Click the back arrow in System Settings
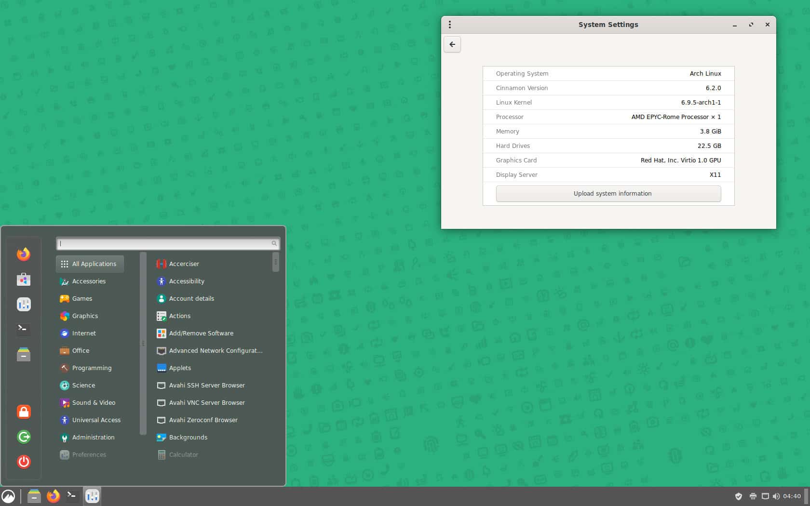The height and width of the screenshot is (506, 810). [x=452, y=44]
